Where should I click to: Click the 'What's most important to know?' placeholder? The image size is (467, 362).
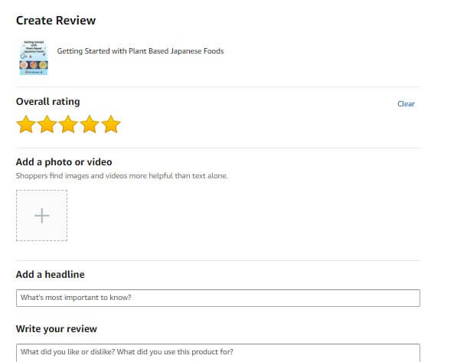(76, 298)
